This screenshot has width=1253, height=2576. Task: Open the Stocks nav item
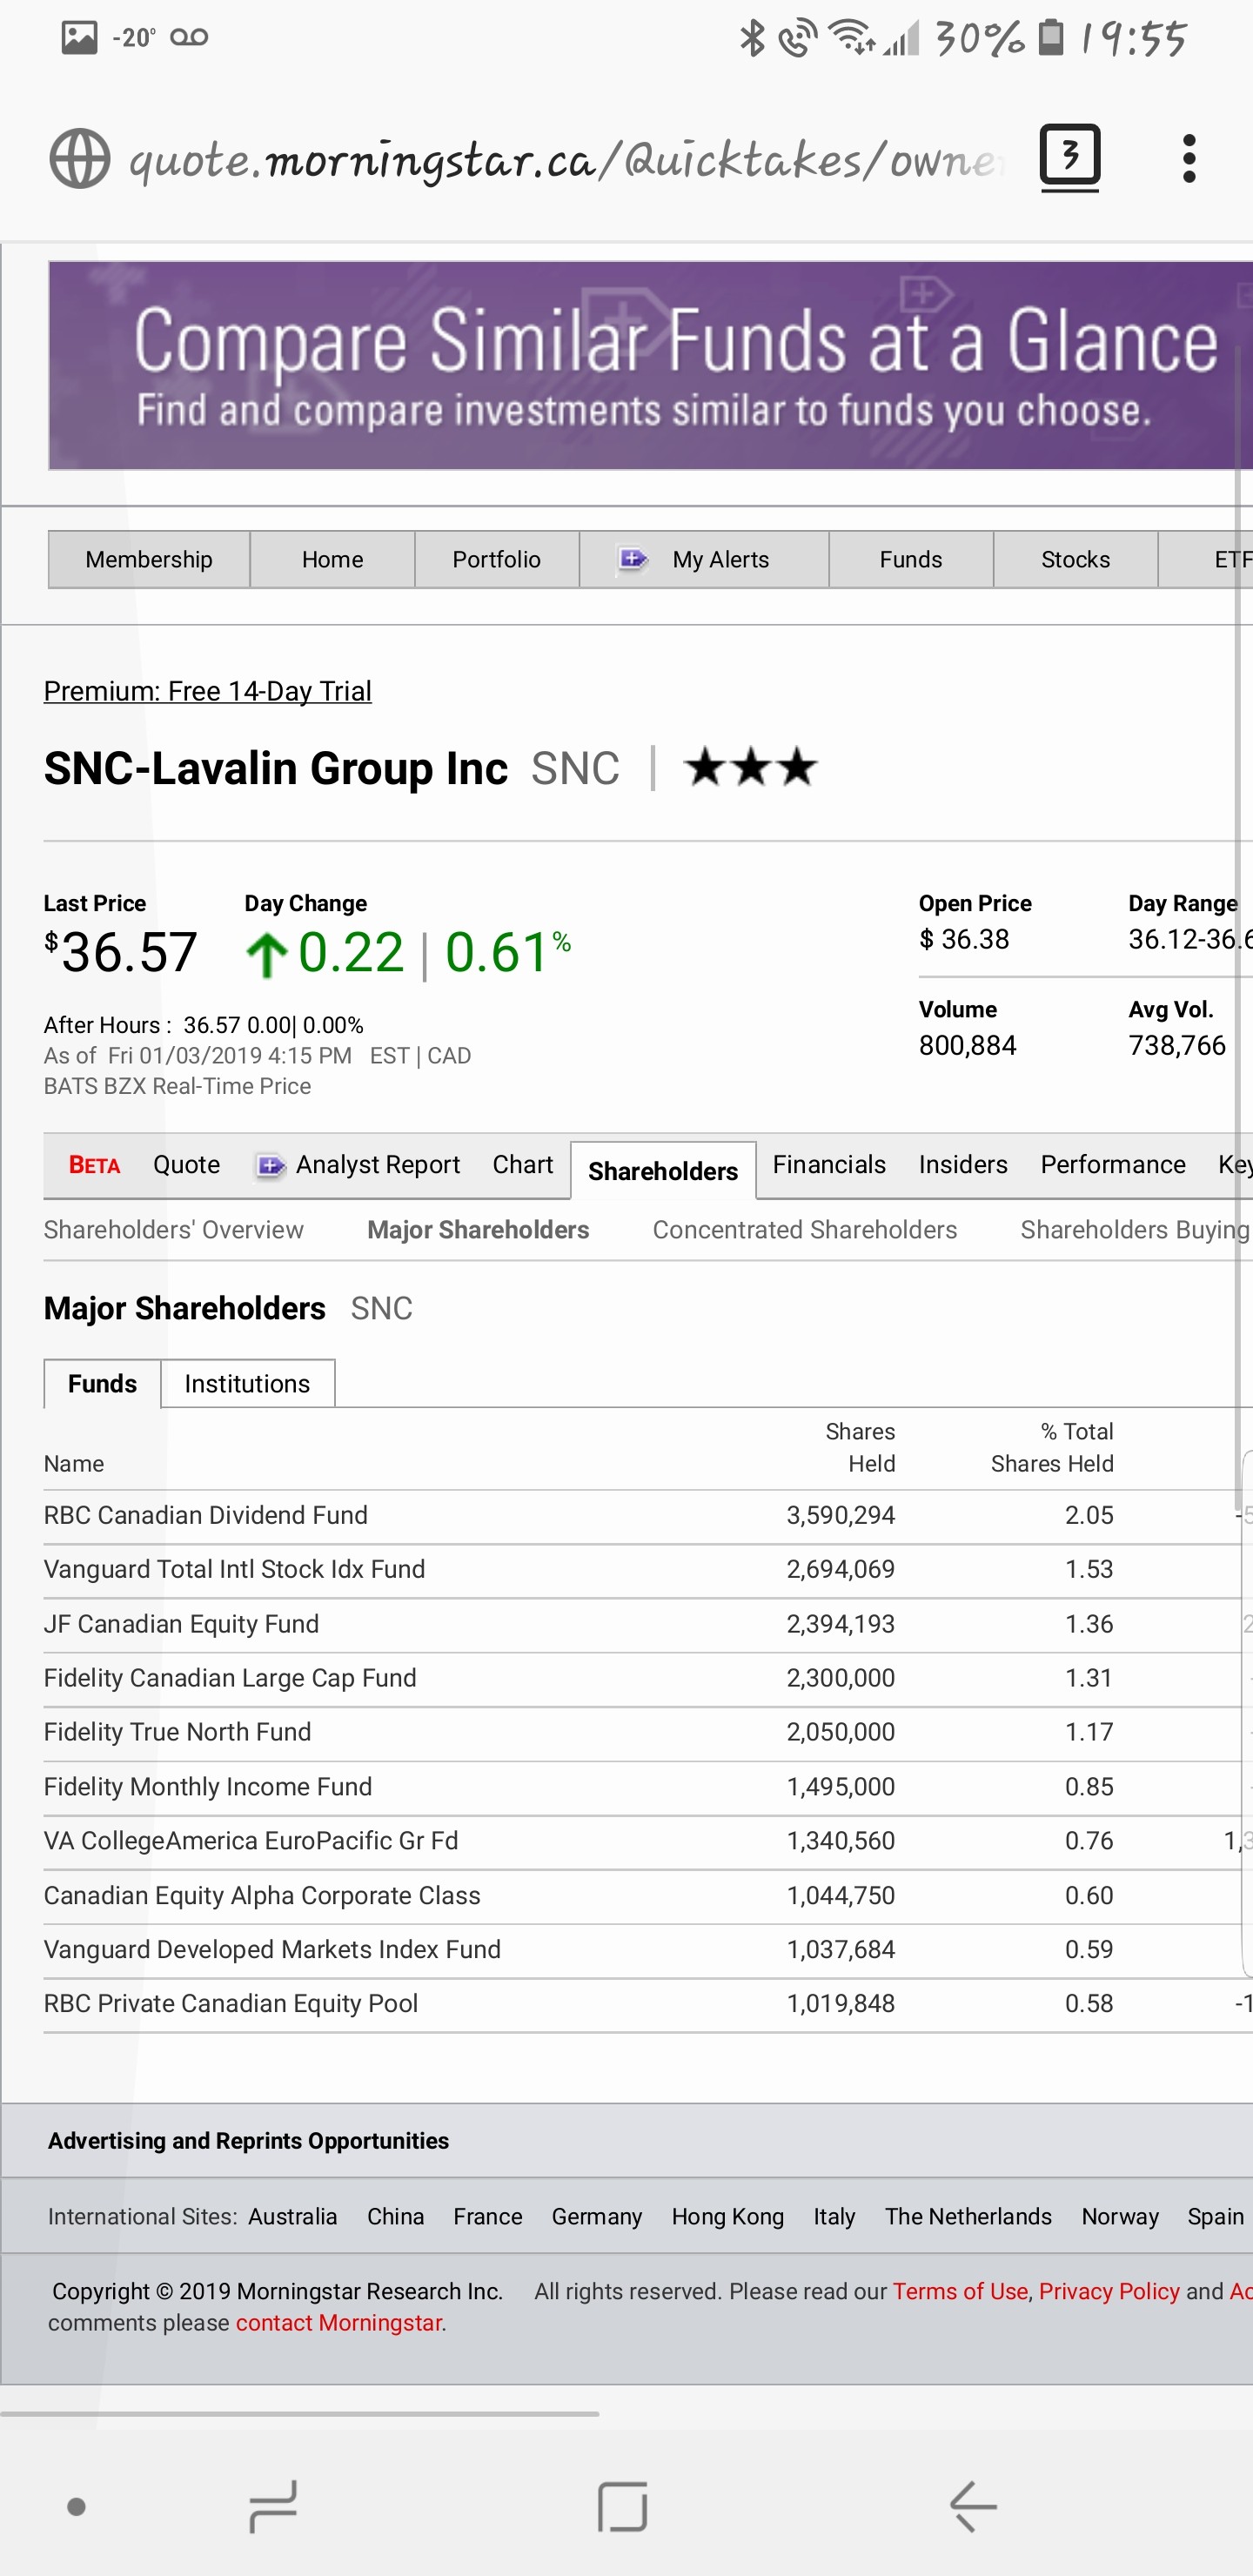(1075, 559)
